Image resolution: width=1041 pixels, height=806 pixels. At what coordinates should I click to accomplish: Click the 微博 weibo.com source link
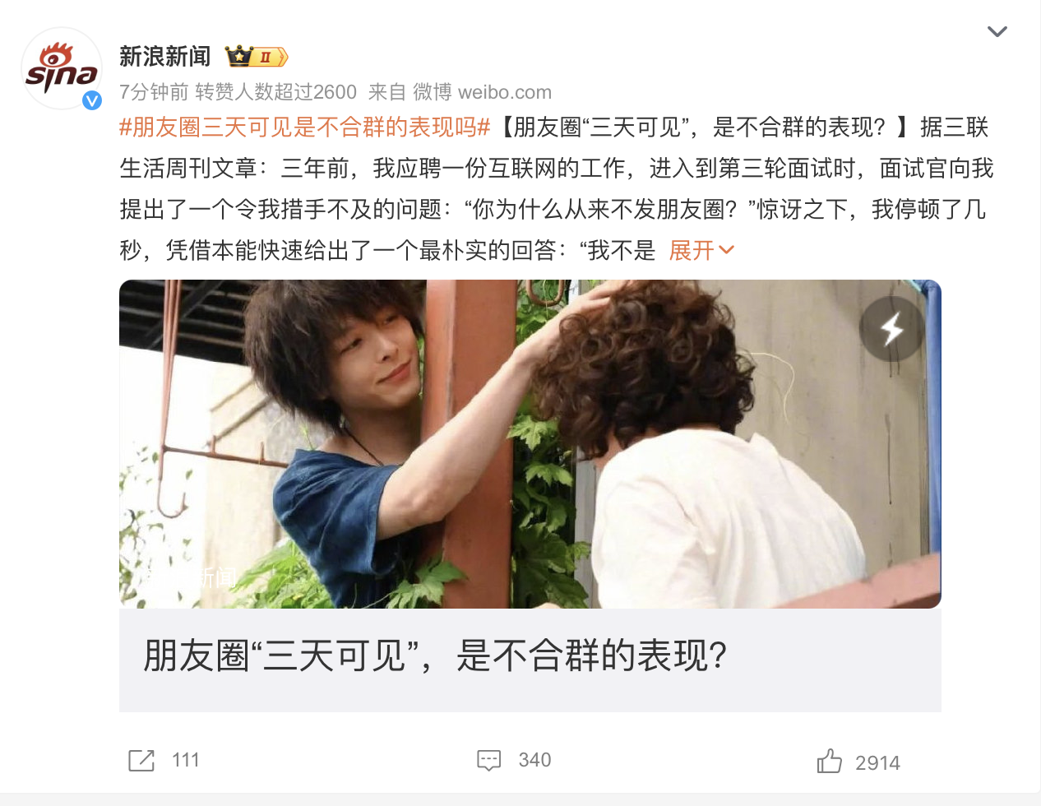[x=482, y=92]
